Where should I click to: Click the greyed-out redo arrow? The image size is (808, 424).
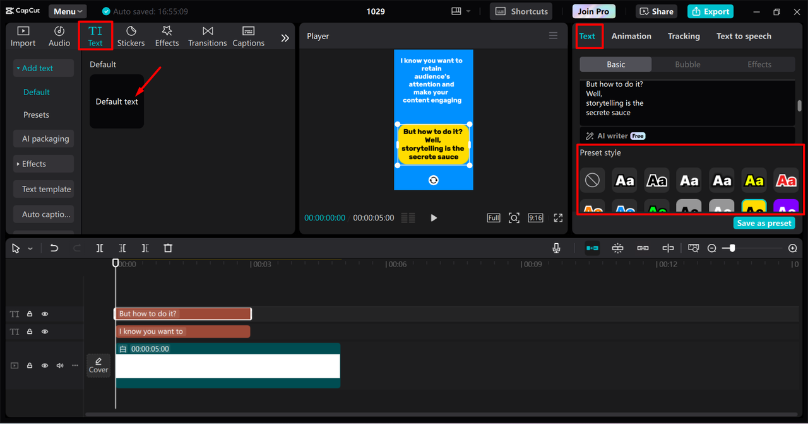pyautogui.click(x=77, y=248)
